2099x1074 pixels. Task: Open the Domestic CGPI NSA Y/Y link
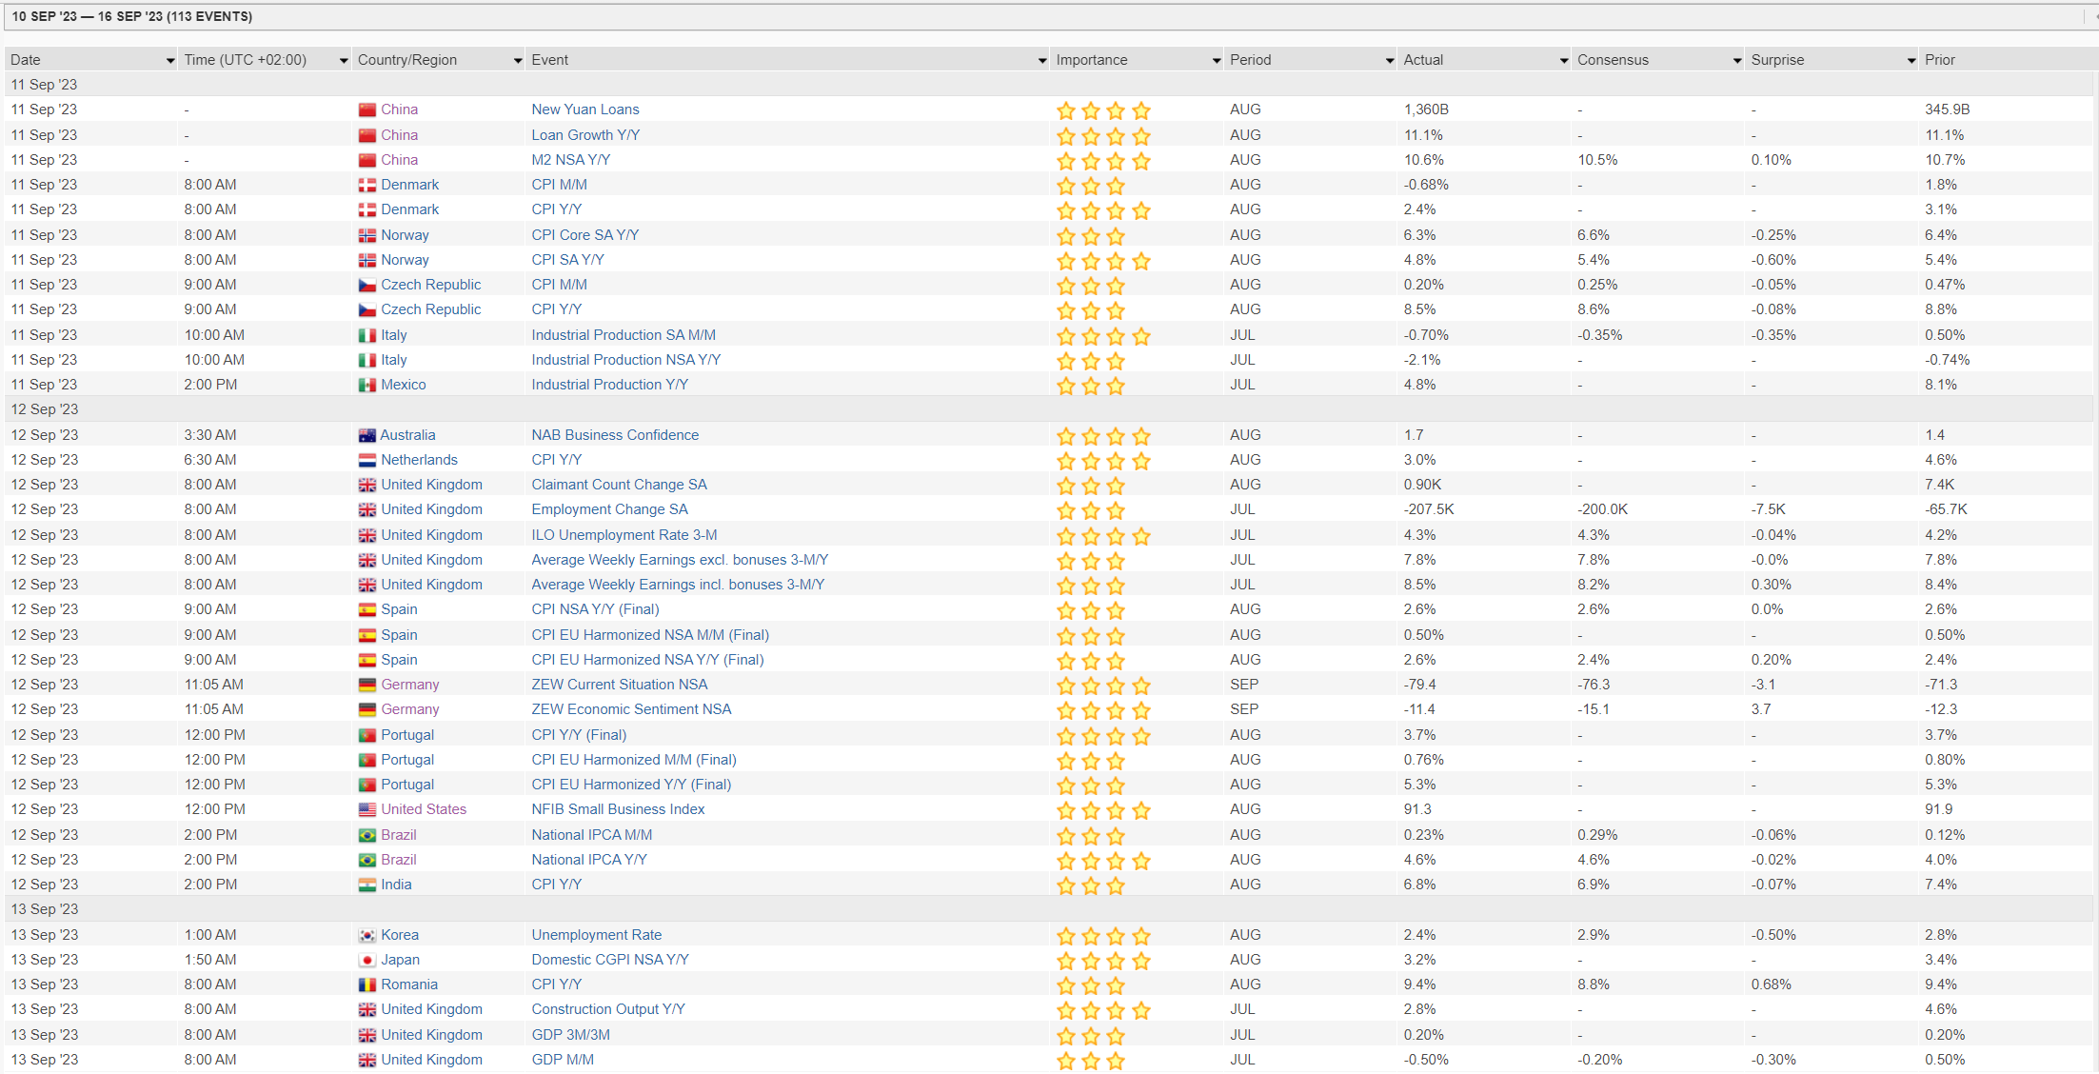point(609,960)
